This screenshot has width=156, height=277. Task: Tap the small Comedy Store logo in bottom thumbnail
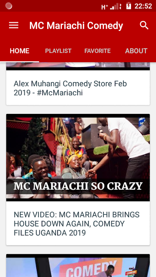point(131,272)
